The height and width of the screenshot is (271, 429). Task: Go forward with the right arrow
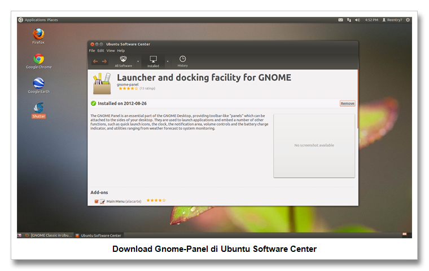[x=104, y=61]
